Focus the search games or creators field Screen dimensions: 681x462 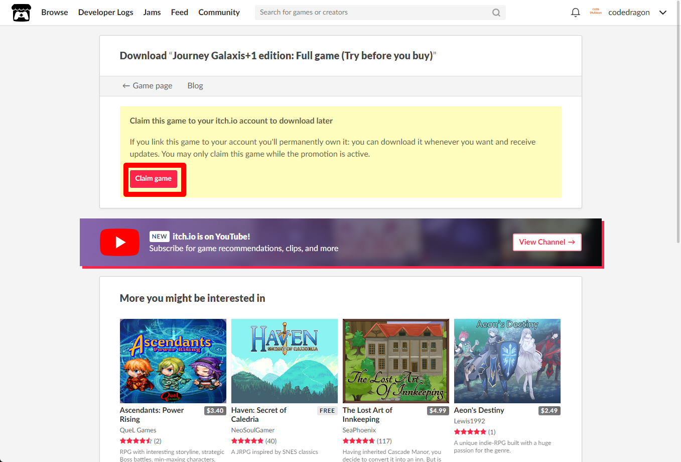click(380, 13)
